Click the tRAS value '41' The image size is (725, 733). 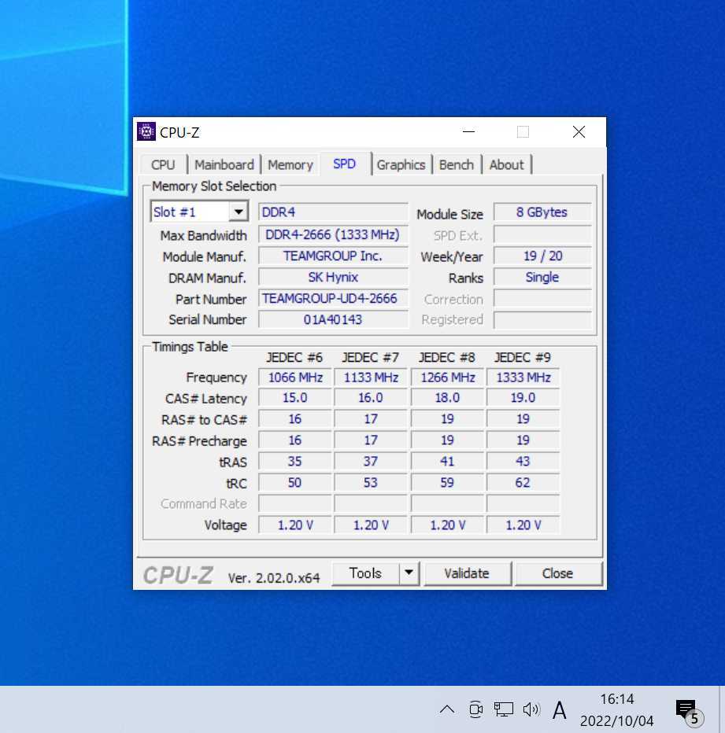click(x=447, y=462)
